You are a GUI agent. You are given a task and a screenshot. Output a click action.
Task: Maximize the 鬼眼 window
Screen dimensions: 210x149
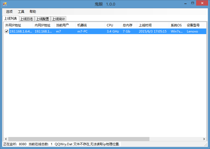point(193,3)
